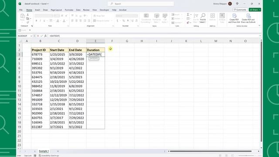Click the Cut scissors icon
Viewport: 279px width, 157px height.
coord(28,15)
